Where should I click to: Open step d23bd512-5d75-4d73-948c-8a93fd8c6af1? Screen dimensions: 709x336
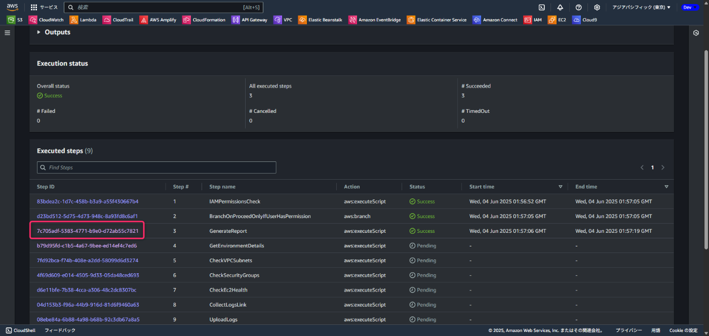coord(87,216)
